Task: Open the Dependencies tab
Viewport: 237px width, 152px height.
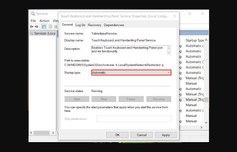Action: click(114, 25)
